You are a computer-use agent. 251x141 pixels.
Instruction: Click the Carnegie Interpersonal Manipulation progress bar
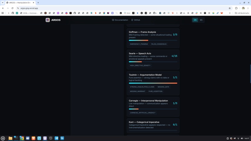tap(153, 109)
